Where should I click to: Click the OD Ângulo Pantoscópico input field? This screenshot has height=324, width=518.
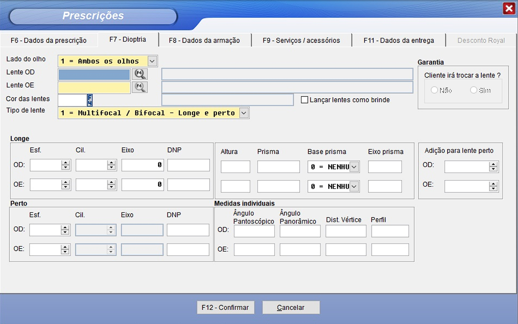(254, 231)
